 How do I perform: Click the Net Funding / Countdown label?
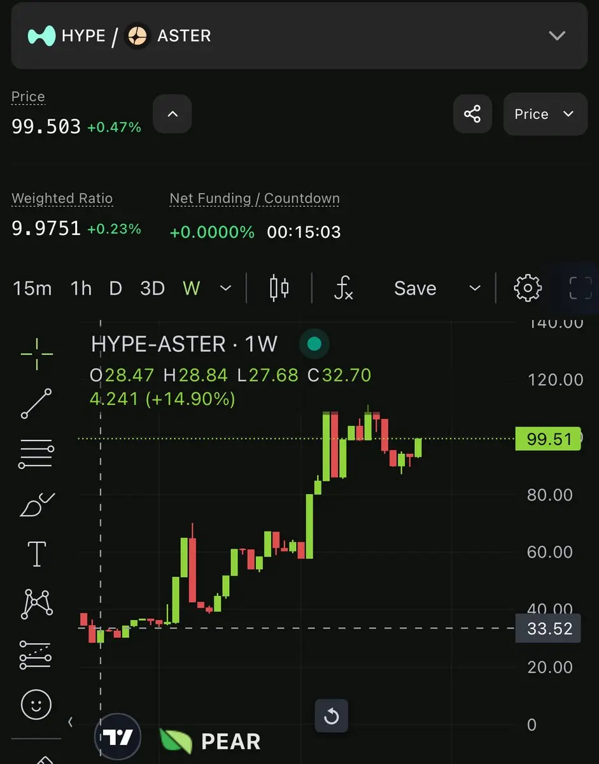tap(255, 199)
